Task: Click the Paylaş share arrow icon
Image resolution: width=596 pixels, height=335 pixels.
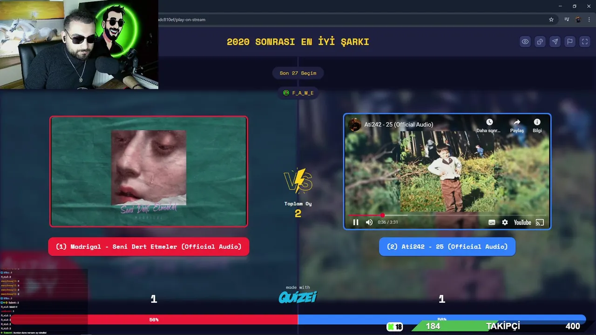Action: (517, 122)
